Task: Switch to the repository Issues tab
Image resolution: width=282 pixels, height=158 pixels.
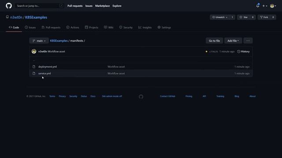Action: [30, 27]
